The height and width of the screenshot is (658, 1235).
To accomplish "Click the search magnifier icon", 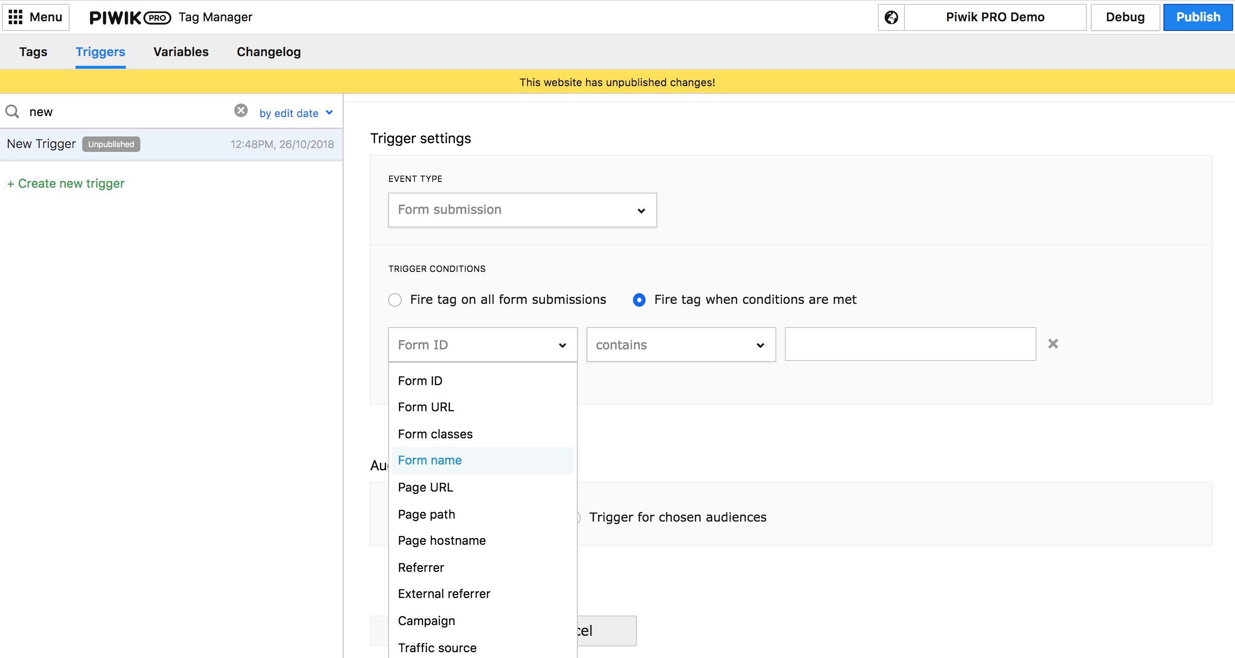I will coord(12,112).
